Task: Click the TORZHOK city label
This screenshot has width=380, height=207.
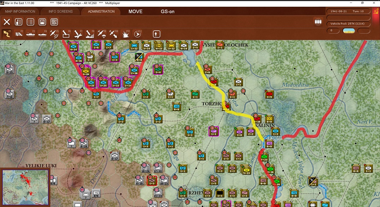Action: [x=212, y=104]
